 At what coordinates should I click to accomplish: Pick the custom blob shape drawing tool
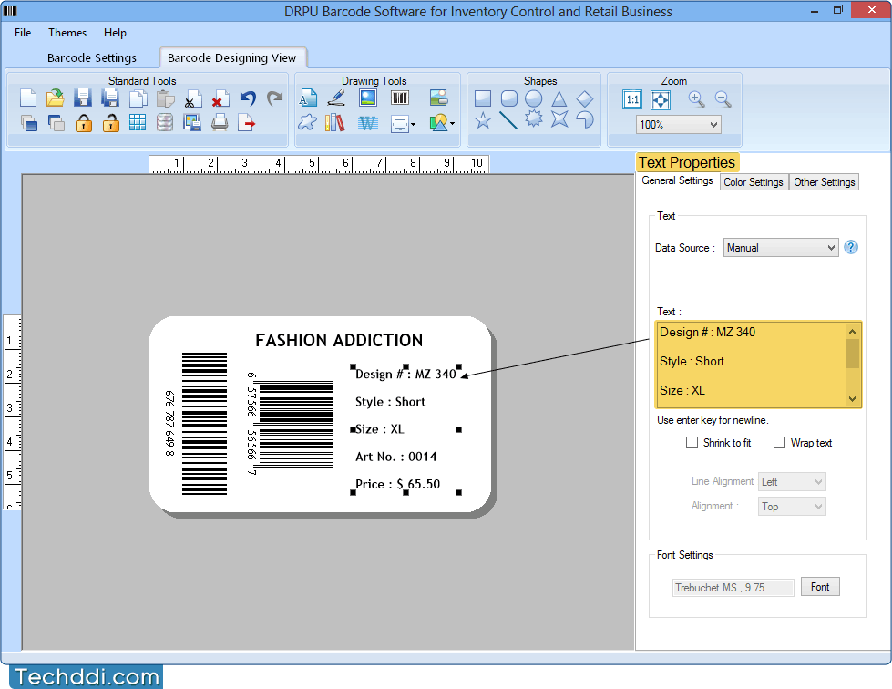click(307, 122)
